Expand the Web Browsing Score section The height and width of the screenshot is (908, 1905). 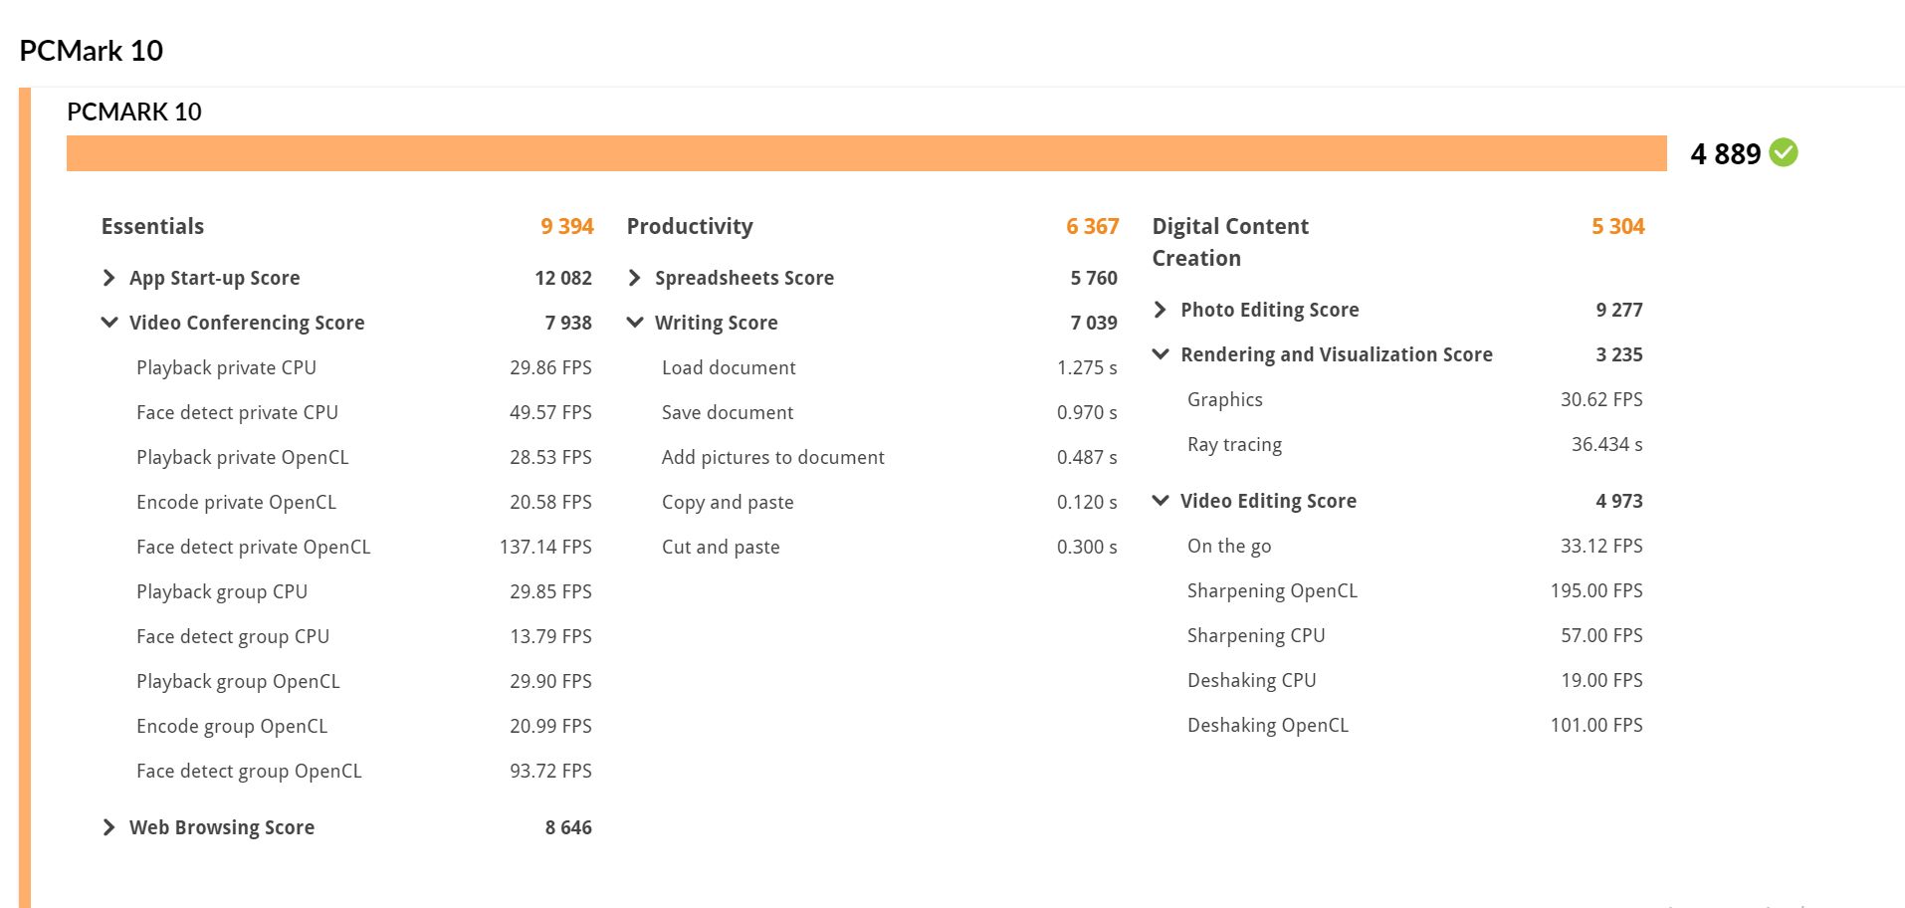[109, 827]
